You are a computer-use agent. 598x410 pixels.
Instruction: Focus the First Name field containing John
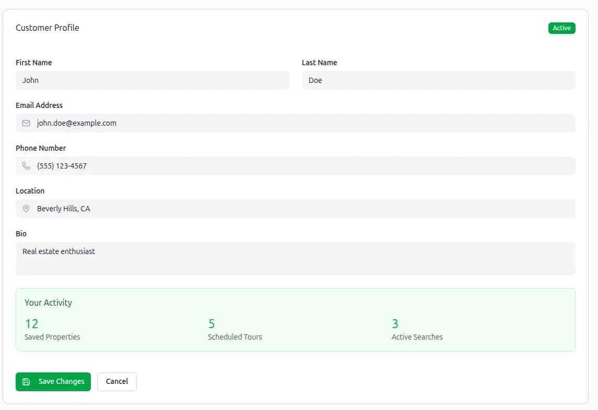152,80
